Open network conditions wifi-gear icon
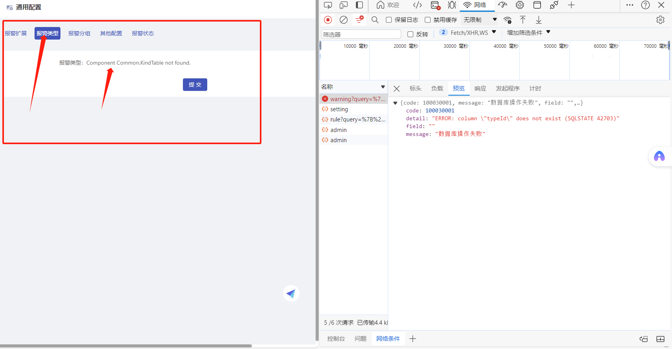Screen dimensions: 672x349 tap(508, 20)
